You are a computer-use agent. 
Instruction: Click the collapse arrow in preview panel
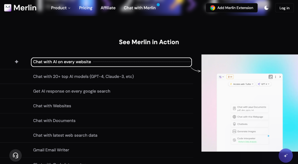click(x=280, y=77)
